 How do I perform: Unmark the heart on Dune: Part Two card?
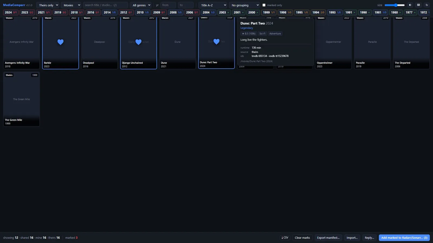(x=216, y=42)
